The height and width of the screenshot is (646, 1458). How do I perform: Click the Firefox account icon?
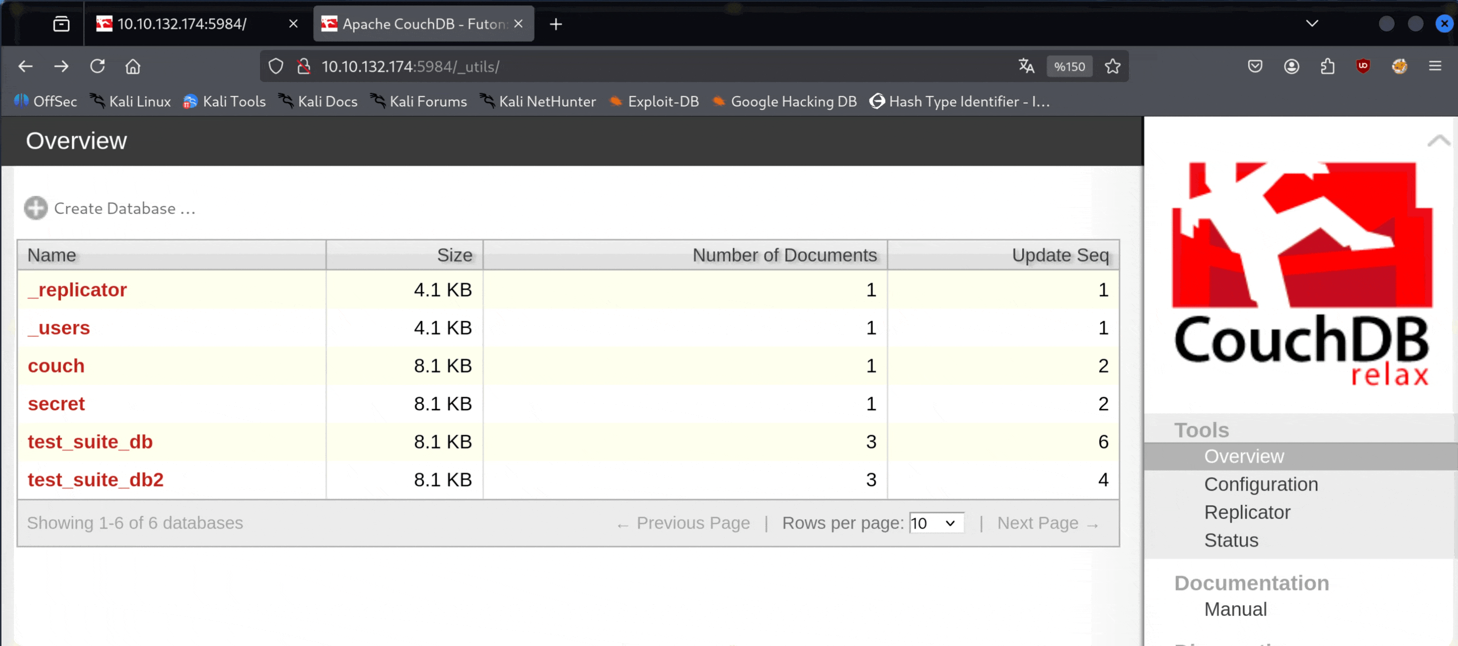click(1291, 66)
